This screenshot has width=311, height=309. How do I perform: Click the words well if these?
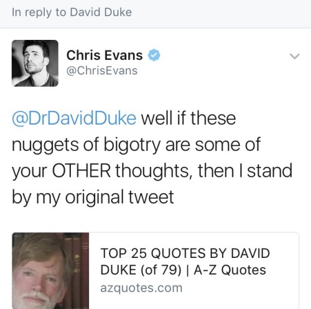(x=188, y=118)
